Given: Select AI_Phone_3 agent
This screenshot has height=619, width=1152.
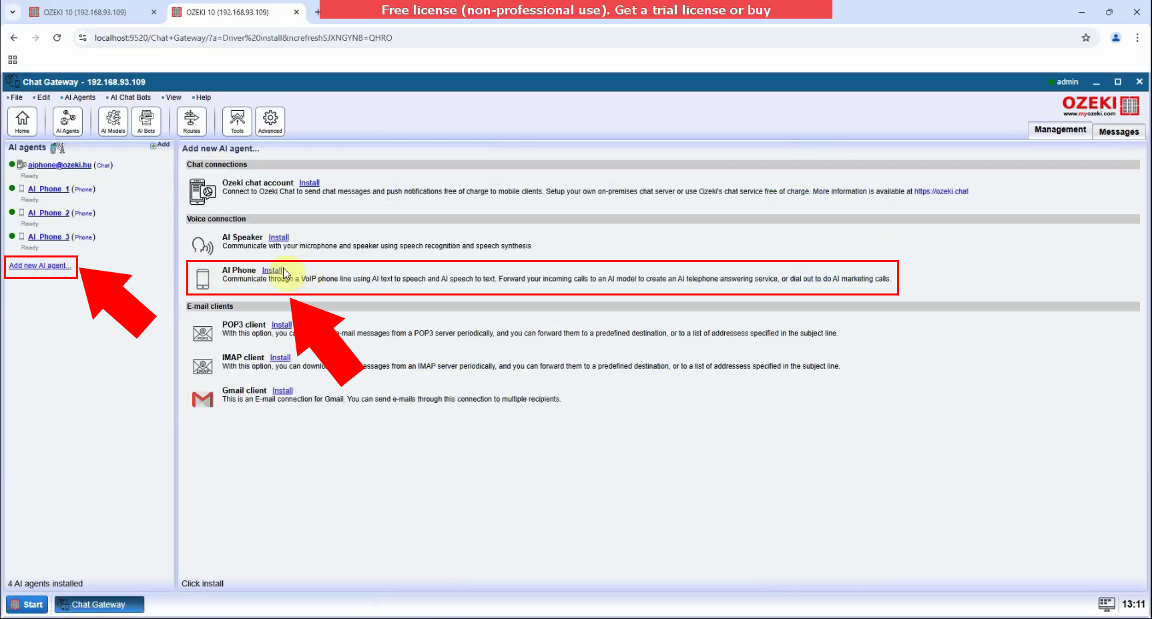Looking at the screenshot, I should tap(49, 237).
